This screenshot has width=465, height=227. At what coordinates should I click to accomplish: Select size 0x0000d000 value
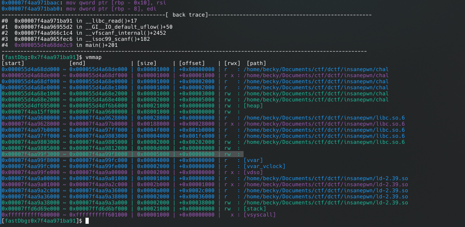click(x=153, y=148)
